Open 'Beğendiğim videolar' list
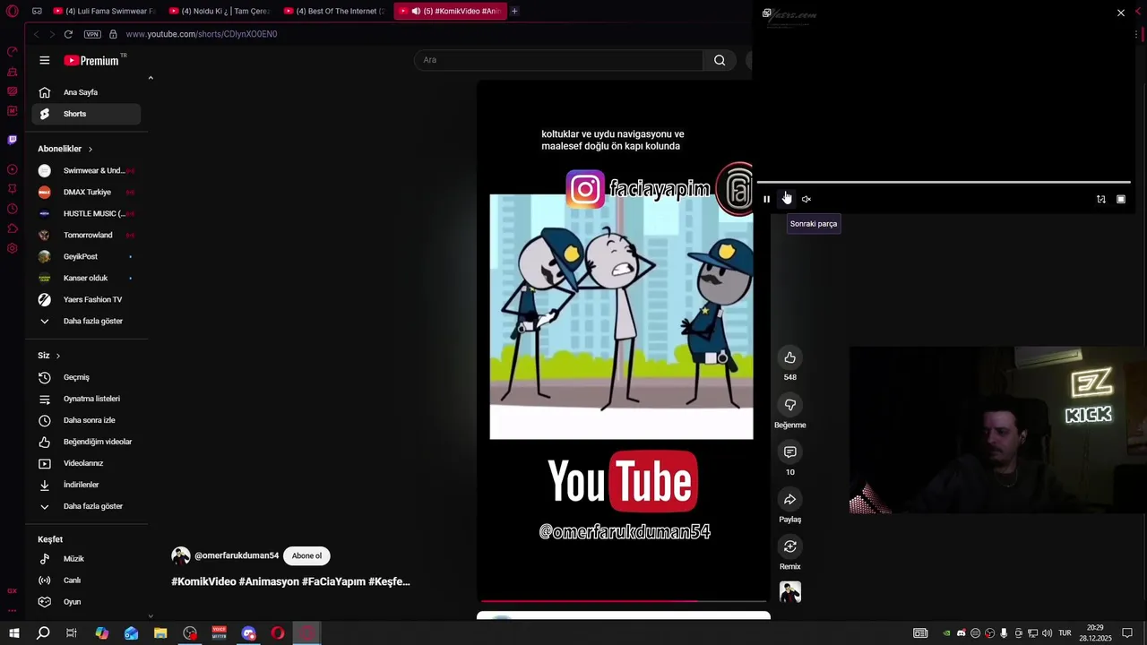 pyautogui.click(x=86, y=442)
